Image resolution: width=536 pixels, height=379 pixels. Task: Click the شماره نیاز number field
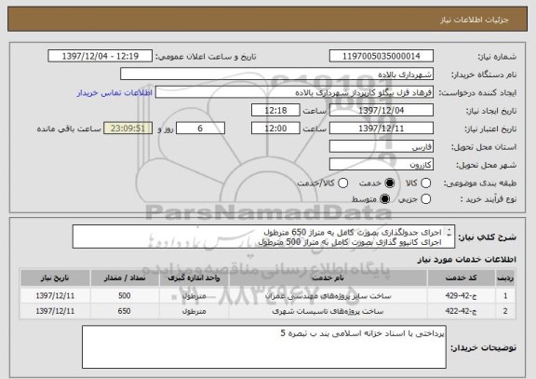pos(382,56)
